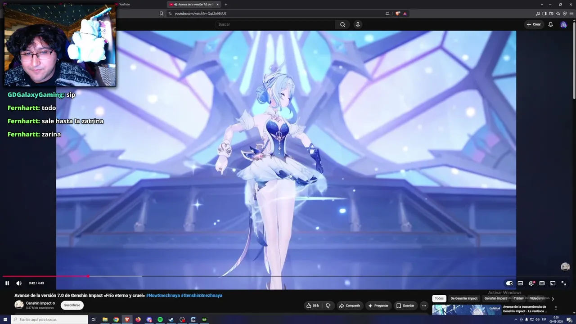Click the Crear create button
Viewport: 576px width, 324px height.
(x=534, y=24)
